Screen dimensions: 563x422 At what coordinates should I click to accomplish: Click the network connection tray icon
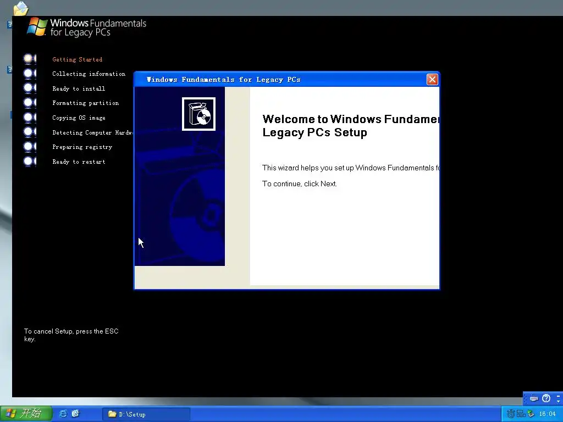[x=521, y=414]
